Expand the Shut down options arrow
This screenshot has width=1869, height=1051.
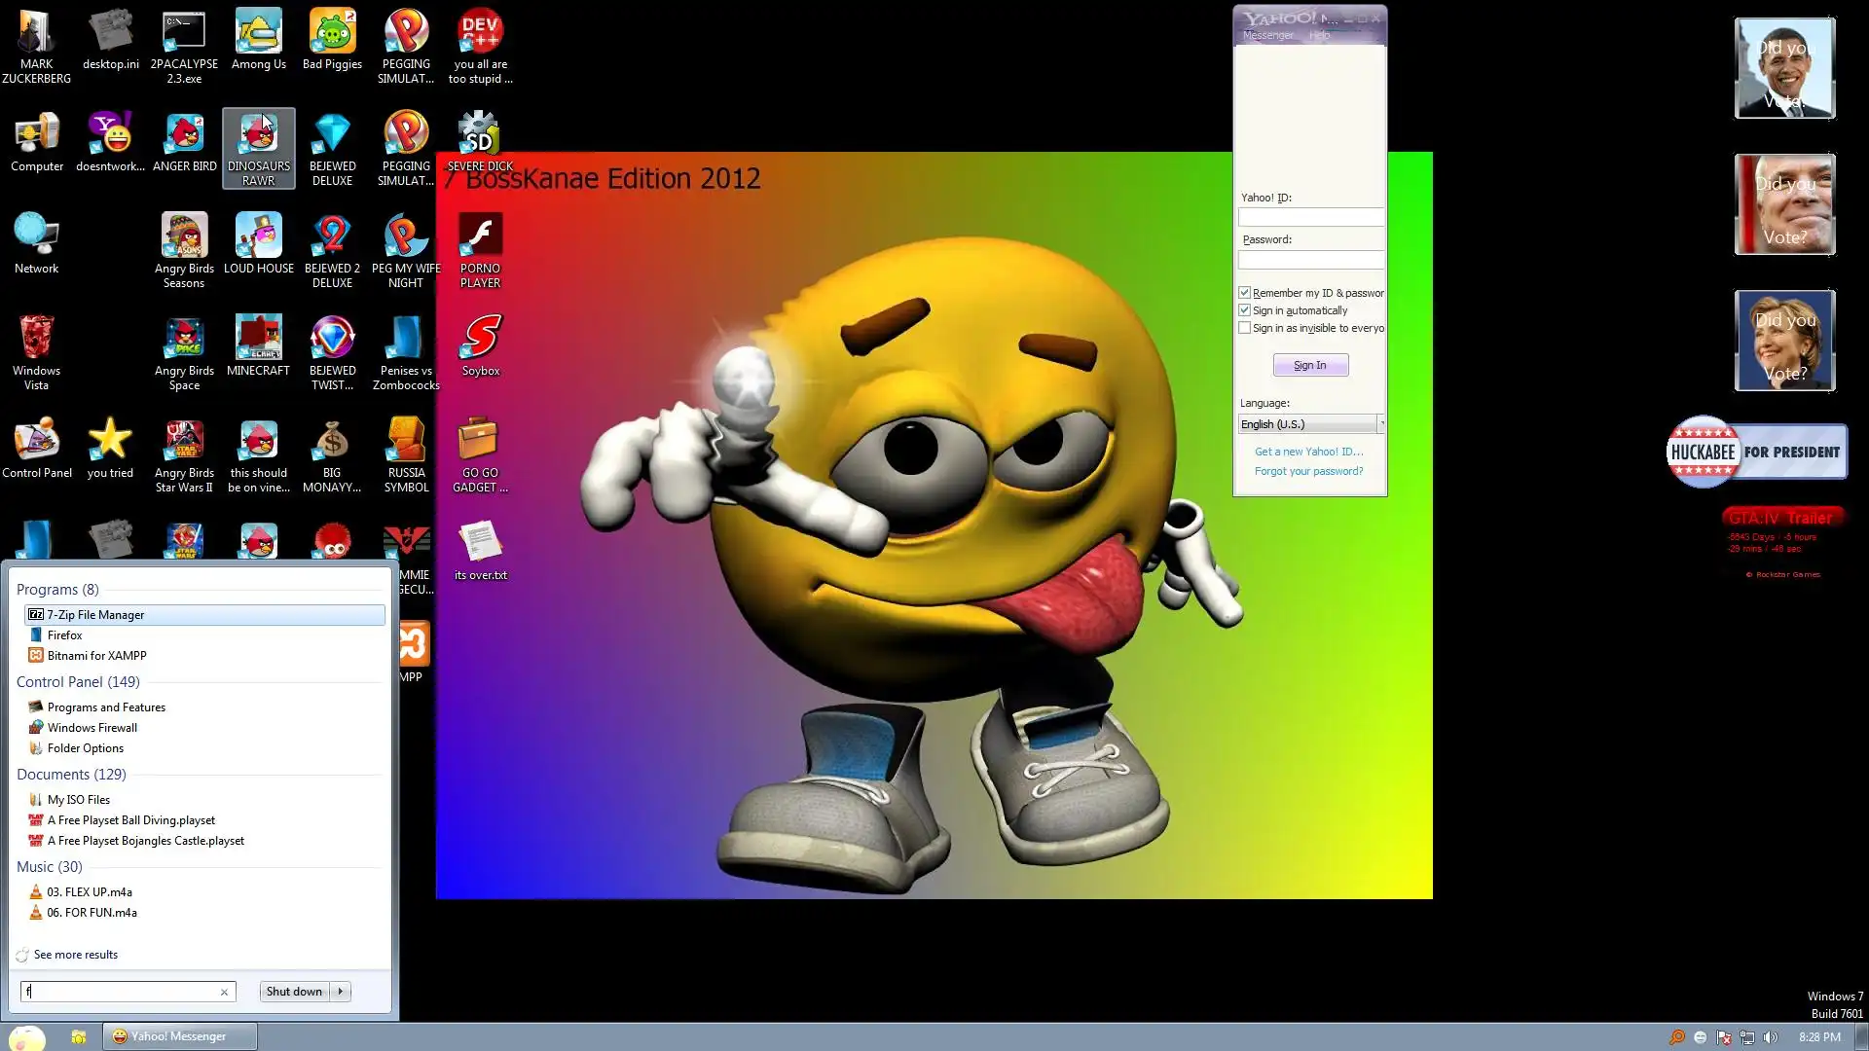[x=341, y=992]
